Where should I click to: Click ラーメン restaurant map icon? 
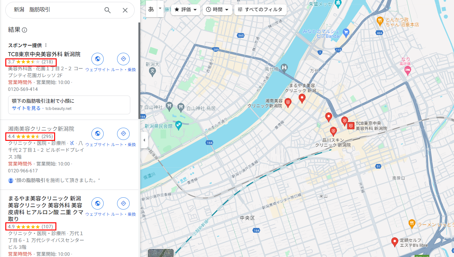tap(412, 223)
